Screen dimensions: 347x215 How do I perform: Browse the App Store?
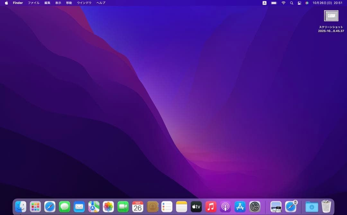pos(240,206)
